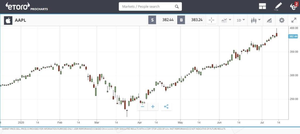Click the share chart icon
This screenshot has width=300, height=134.
166,107
